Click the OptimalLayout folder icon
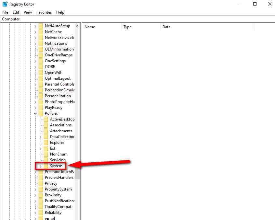275x220 pixels. click(41, 78)
